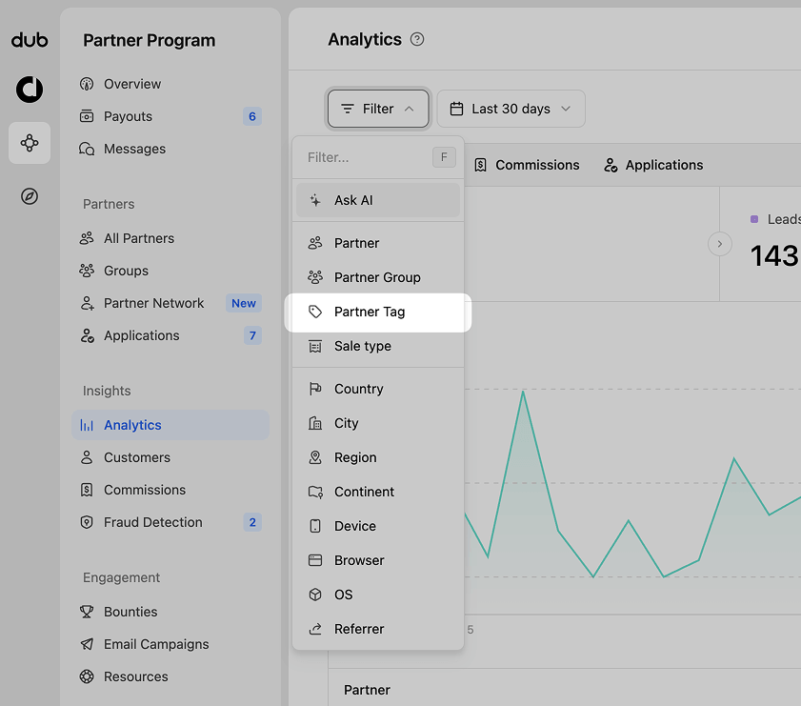Click the Filter search input field
The image size is (801, 706).
tap(378, 157)
